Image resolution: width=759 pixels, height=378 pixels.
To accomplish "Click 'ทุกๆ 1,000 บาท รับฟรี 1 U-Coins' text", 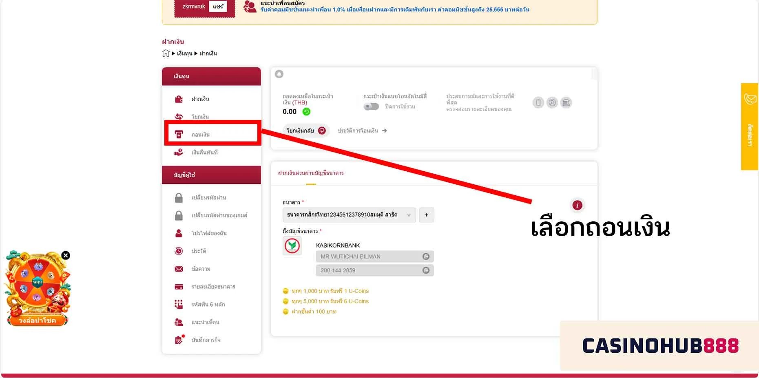I will [x=330, y=291].
